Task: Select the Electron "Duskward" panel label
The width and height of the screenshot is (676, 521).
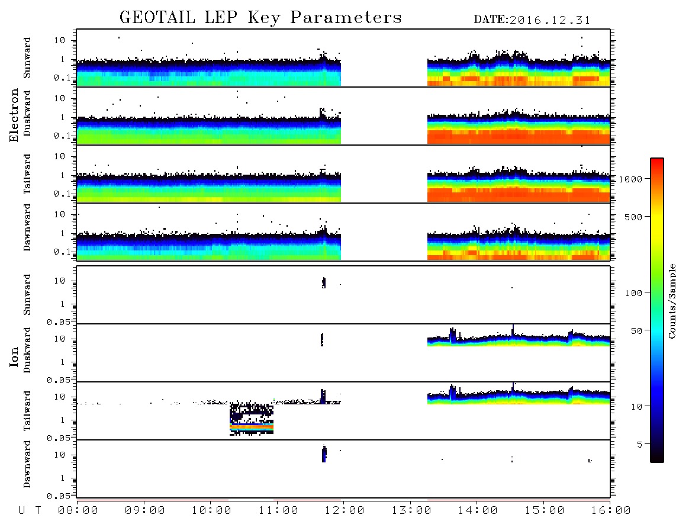Action: [27, 113]
